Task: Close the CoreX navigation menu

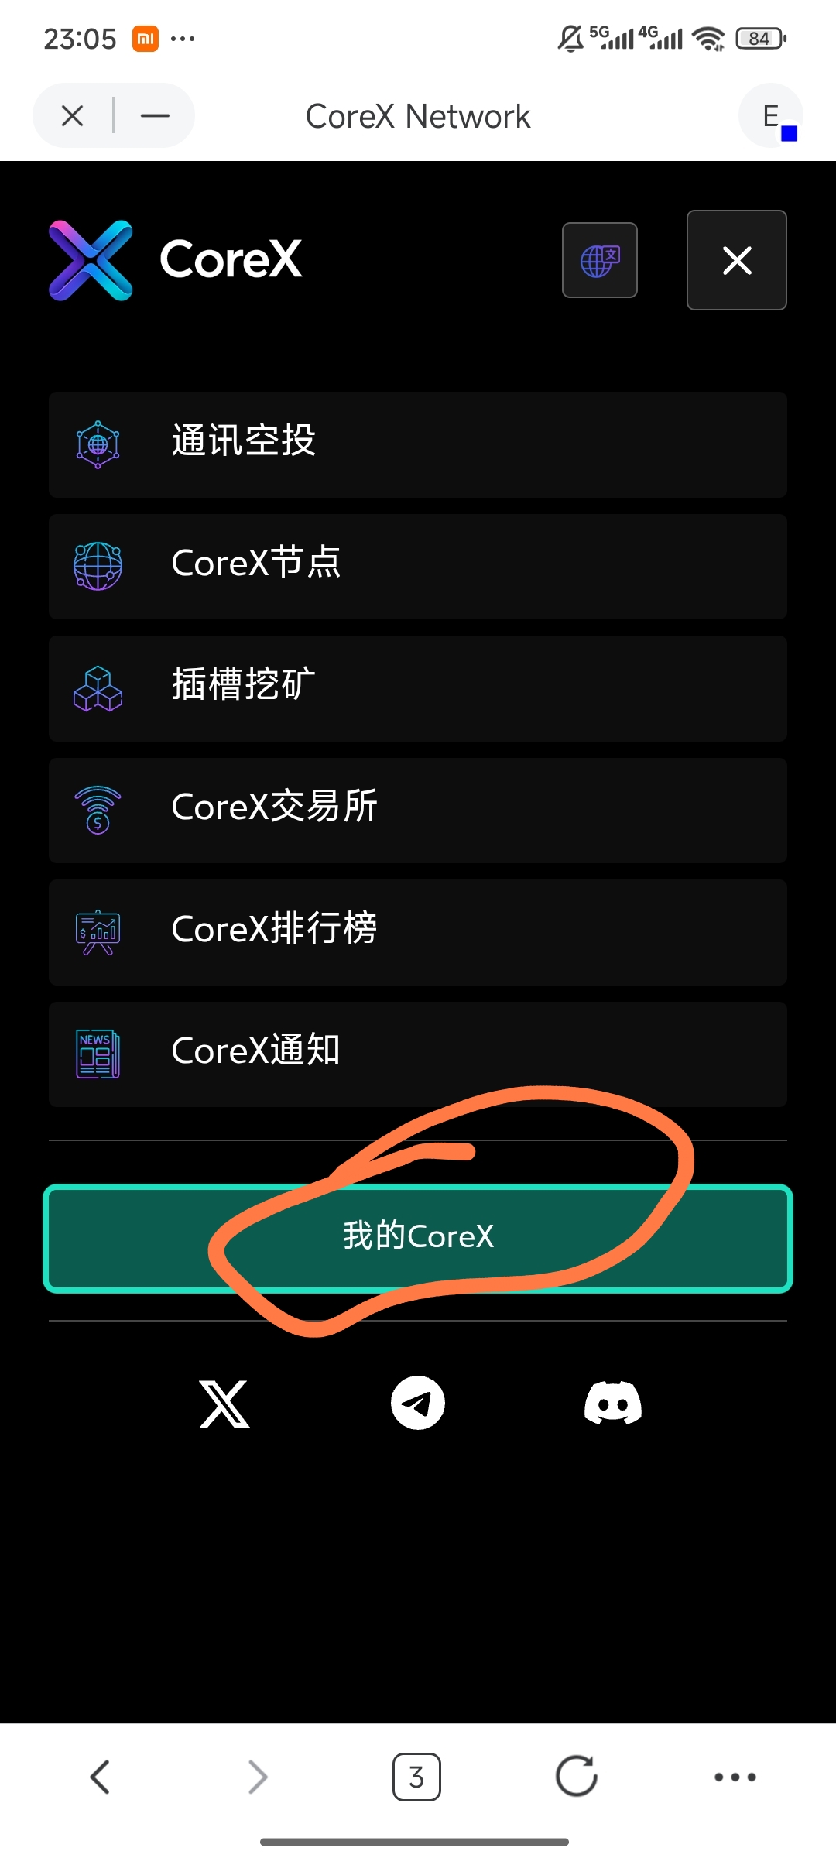Action: click(737, 260)
